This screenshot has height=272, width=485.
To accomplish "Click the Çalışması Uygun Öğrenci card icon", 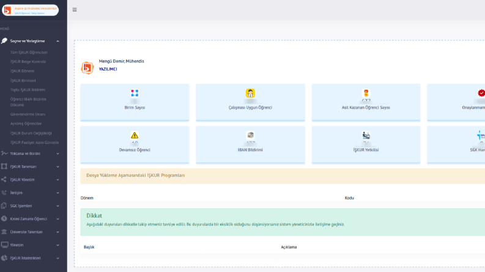I will click(x=250, y=93).
